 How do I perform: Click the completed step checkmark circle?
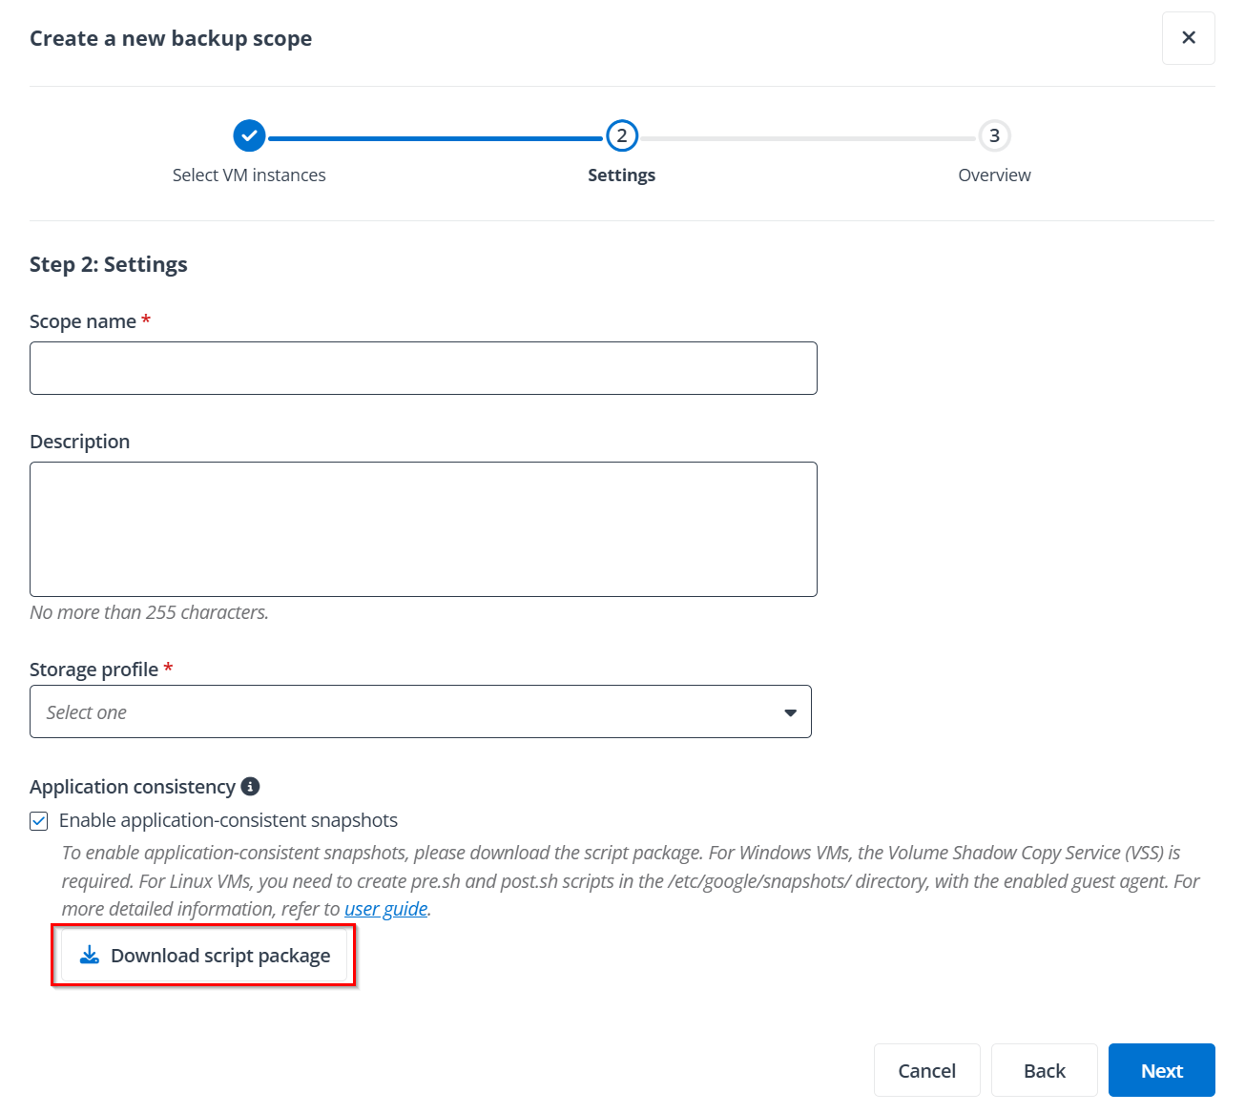point(249,136)
